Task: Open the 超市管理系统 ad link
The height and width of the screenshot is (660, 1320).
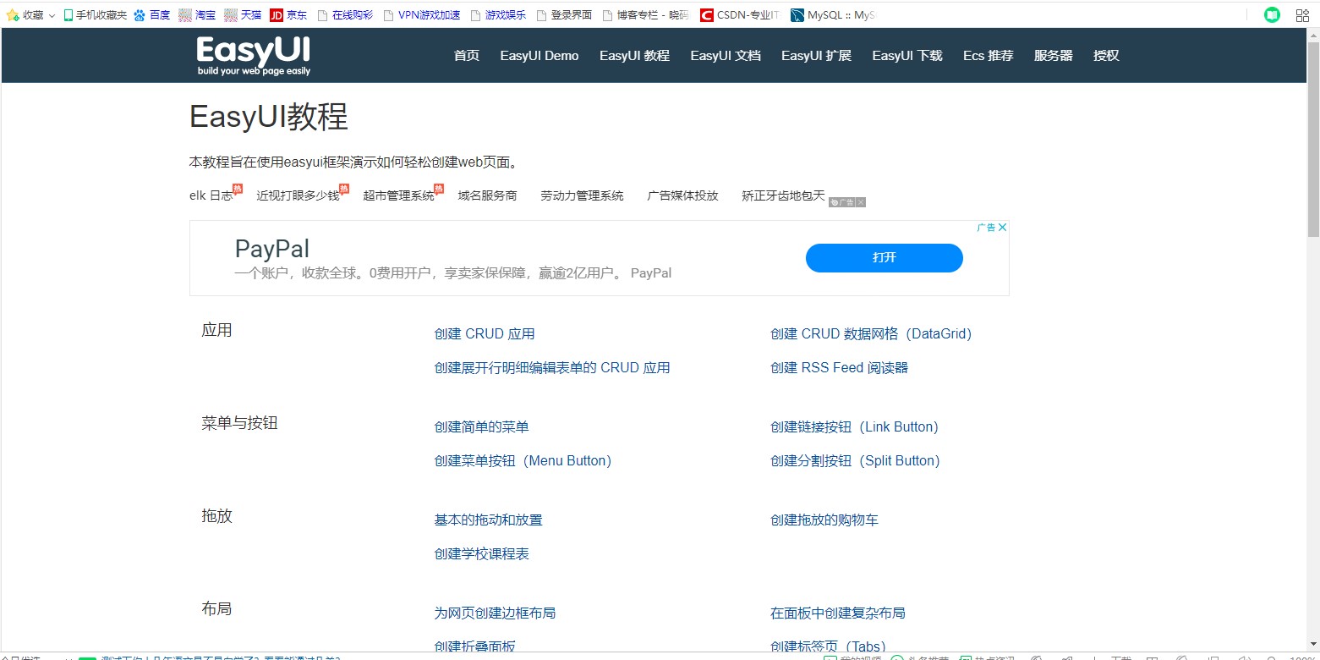Action: 398,195
